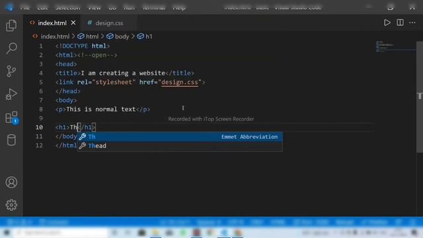Open the Extensions view with update badge
The width and height of the screenshot is (423, 238).
coord(11,118)
